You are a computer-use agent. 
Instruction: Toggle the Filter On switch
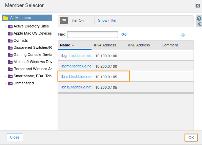click(x=64, y=20)
